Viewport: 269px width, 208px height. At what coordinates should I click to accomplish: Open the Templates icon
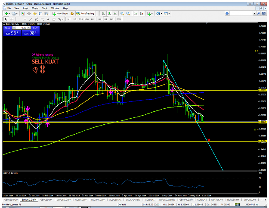point(166,13)
